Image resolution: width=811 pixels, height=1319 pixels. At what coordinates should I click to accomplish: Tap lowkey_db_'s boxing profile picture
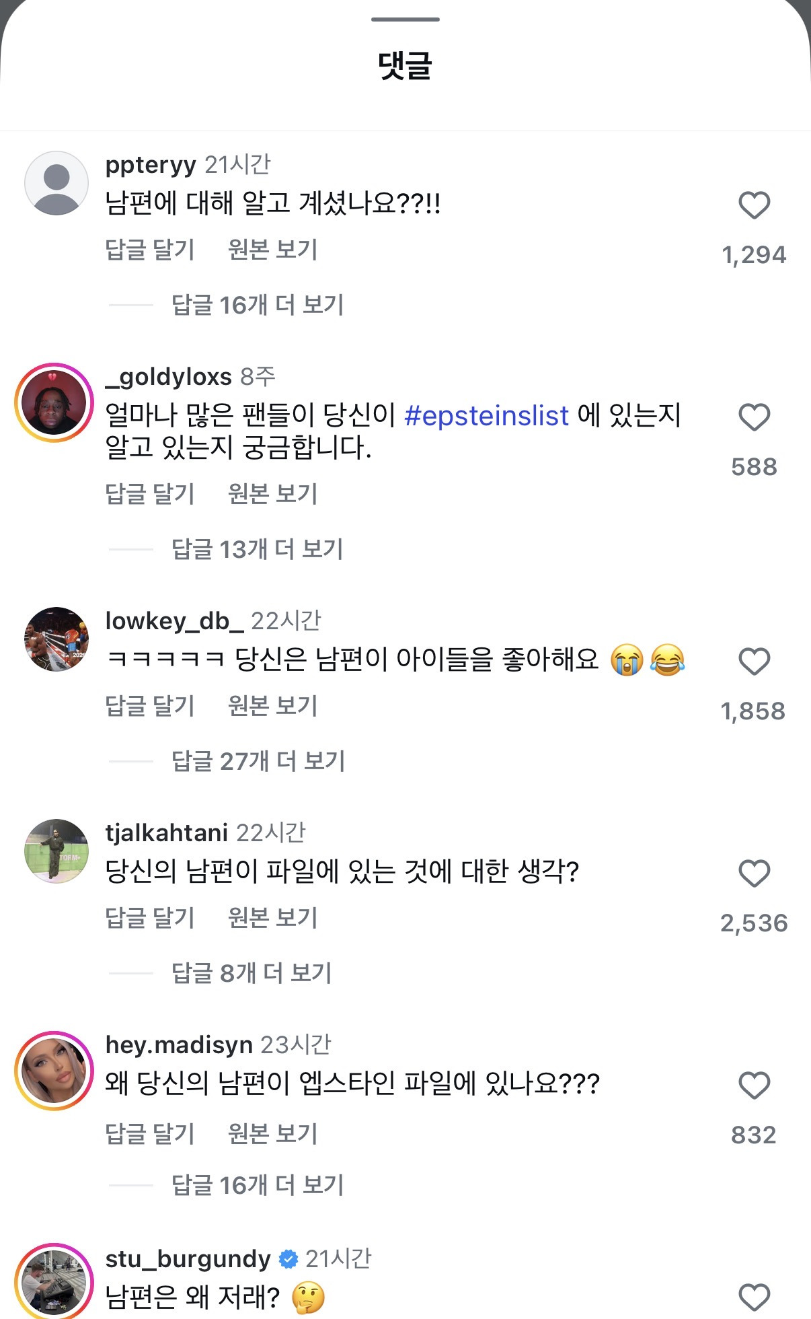pyautogui.click(x=56, y=639)
